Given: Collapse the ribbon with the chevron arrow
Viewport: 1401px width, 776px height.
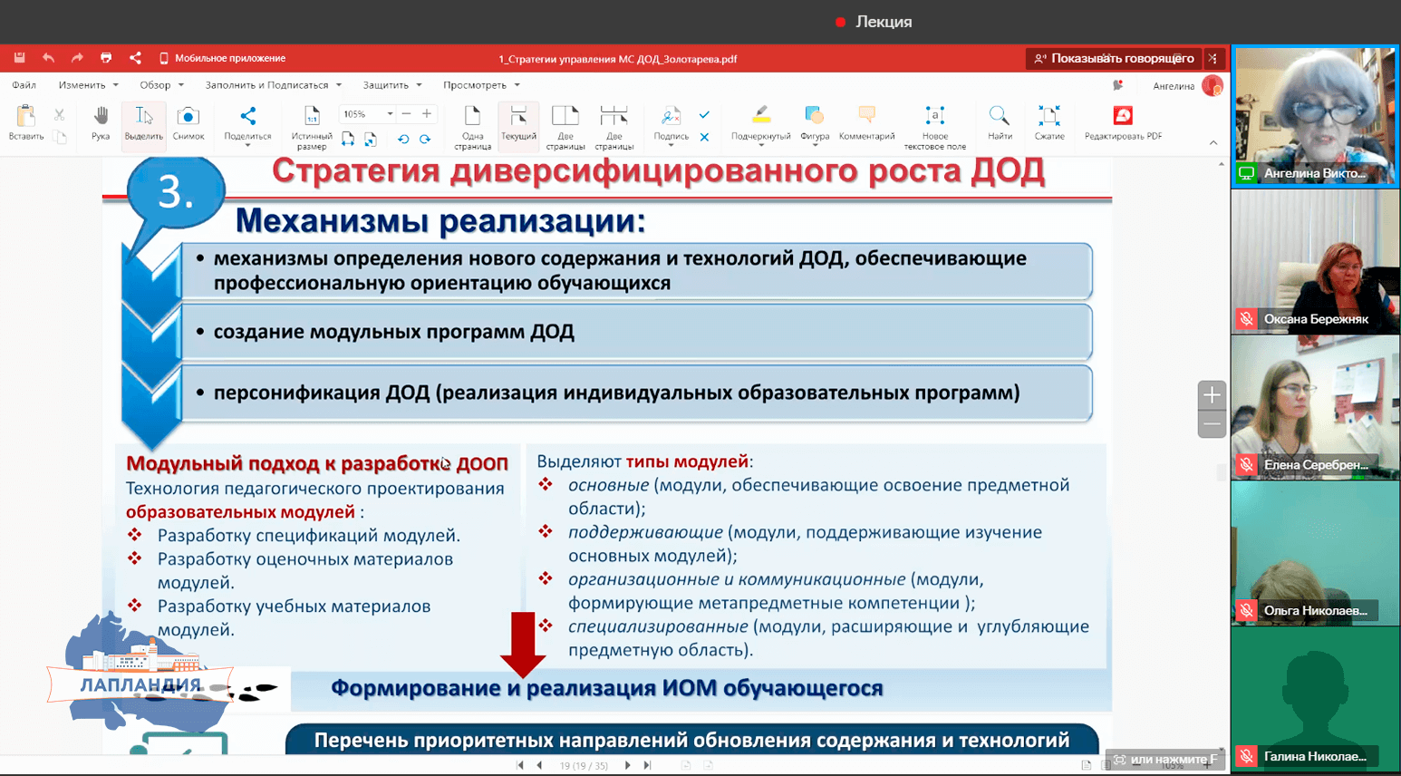Looking at the screenshot, I should click(x=1213, y=142).
